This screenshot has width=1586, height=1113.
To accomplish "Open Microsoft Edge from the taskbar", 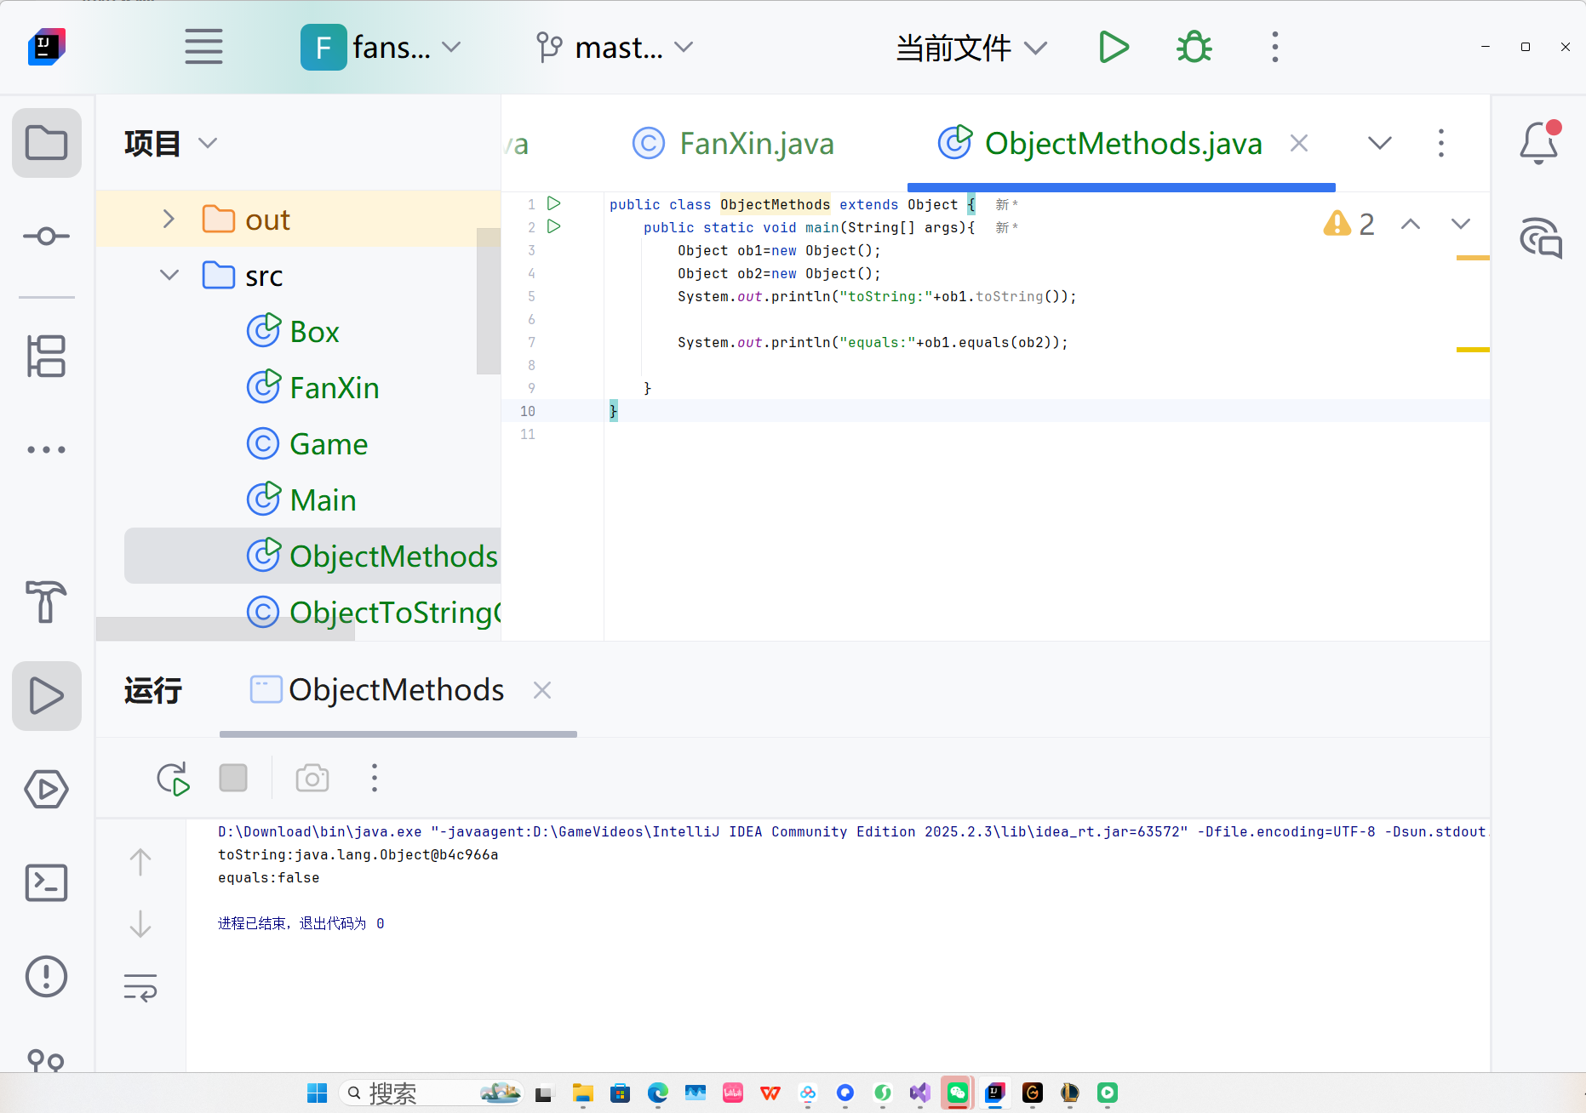I will point(657,1093).
